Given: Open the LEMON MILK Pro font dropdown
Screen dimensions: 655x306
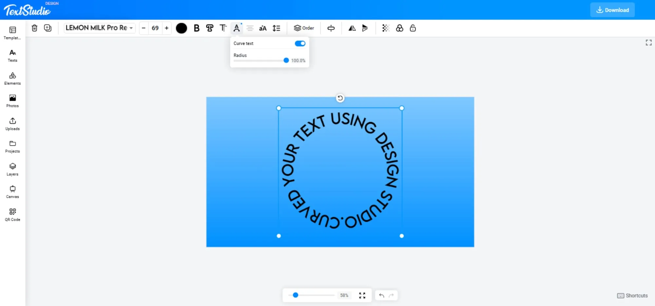Looking at the screenshot, I should [x=99, y=28].
